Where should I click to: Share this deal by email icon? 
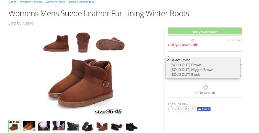(x=171, y=109)
